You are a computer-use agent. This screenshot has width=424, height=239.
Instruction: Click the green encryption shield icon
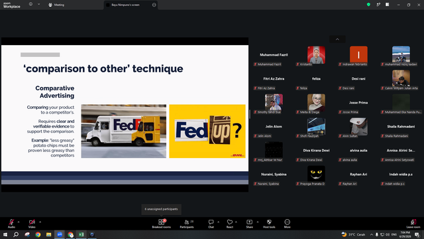[x=368, y=5]
